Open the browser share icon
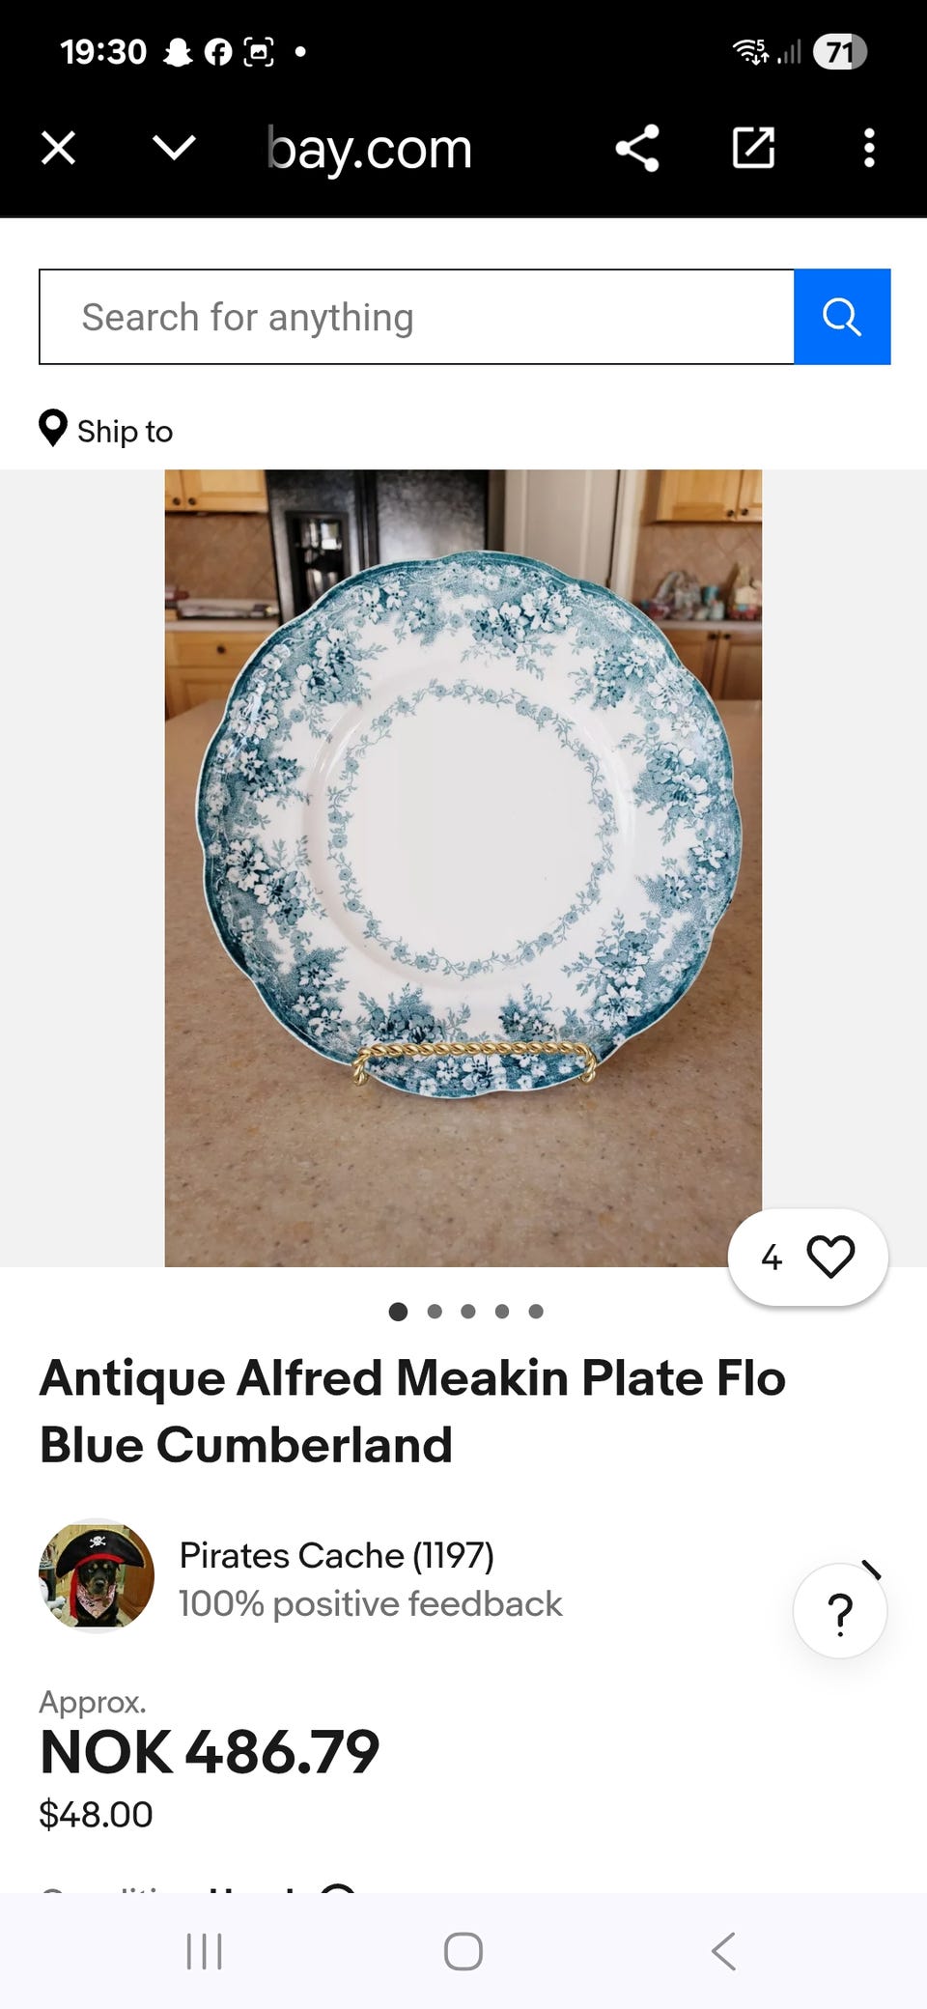 coord(637,149)
